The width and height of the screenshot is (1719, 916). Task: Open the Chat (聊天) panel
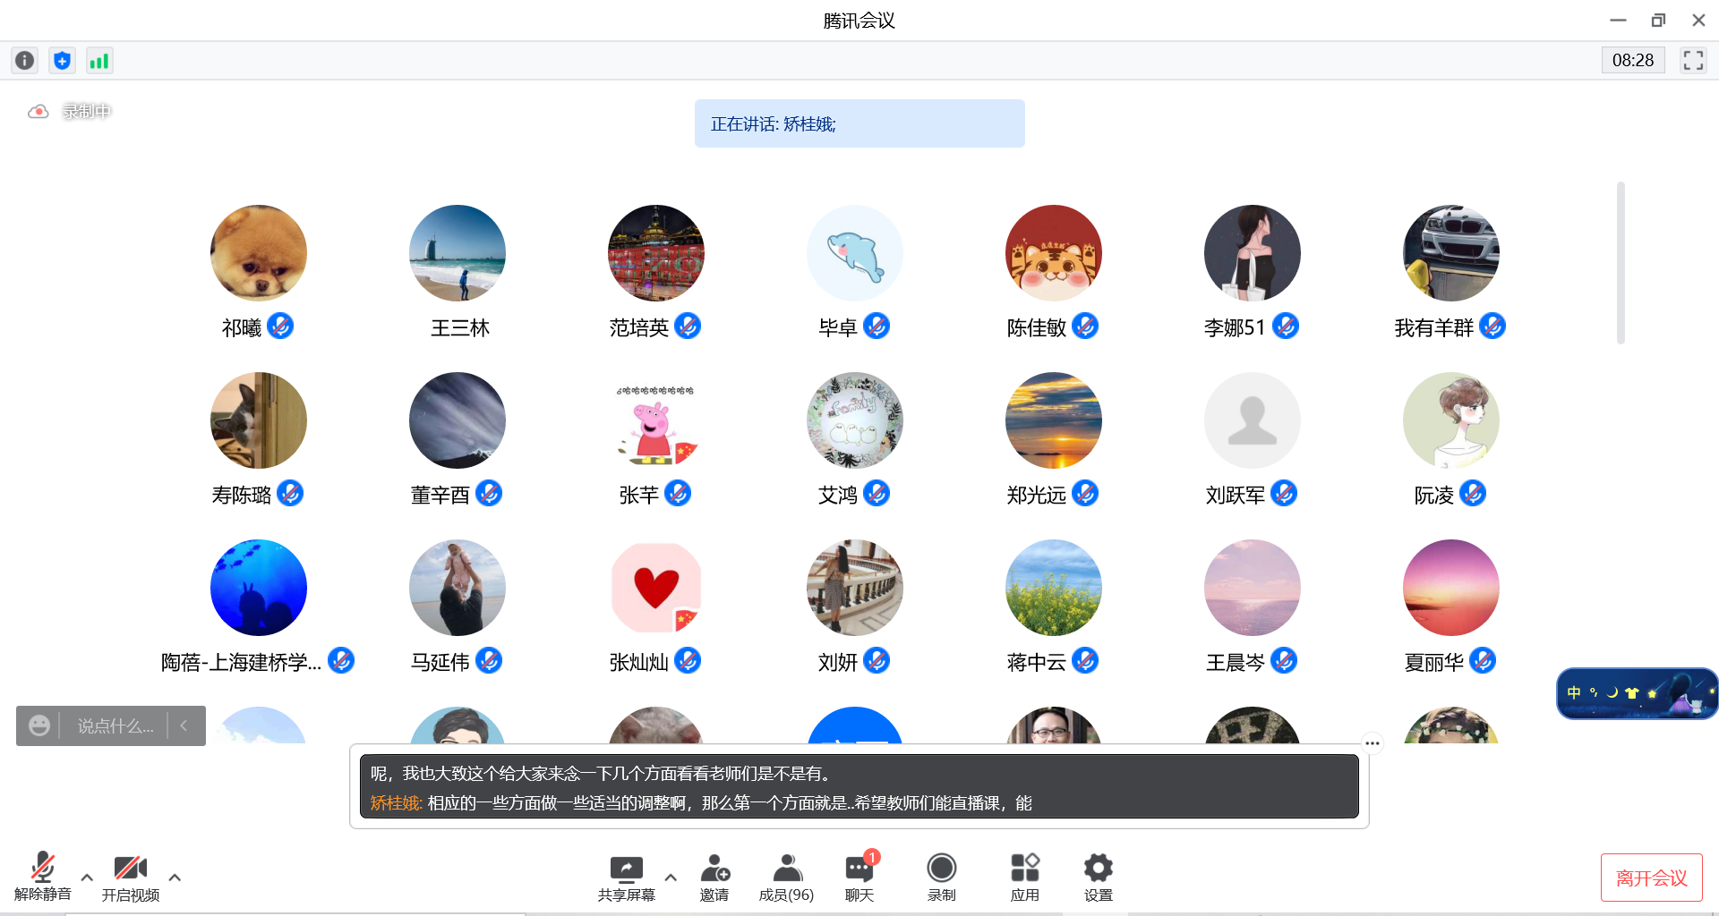tap(859, 877)
